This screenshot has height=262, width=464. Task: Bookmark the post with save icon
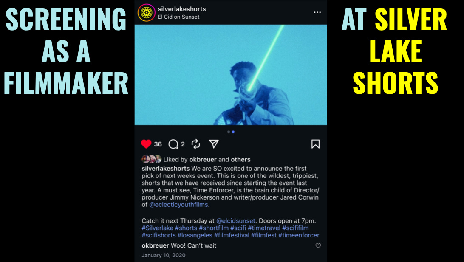point(315,144)
